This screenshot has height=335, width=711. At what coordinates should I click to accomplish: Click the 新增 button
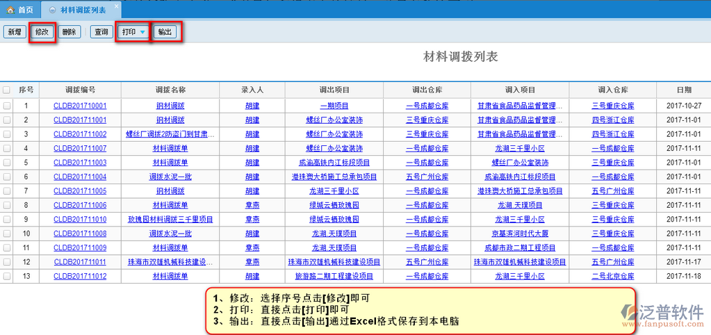tap(13, 32)
